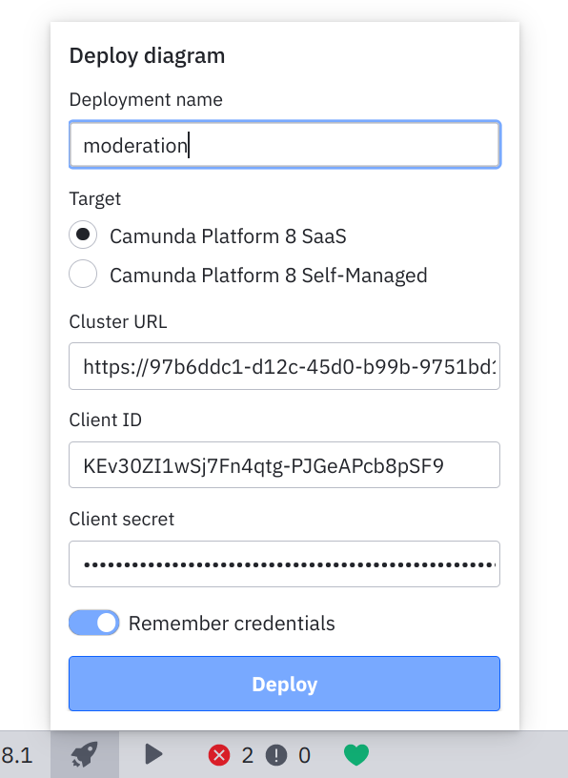Choose Camunda Platform 8 Self-Managed target
Viewport: 568px width, 778px height.
click(x=83, y=274)
